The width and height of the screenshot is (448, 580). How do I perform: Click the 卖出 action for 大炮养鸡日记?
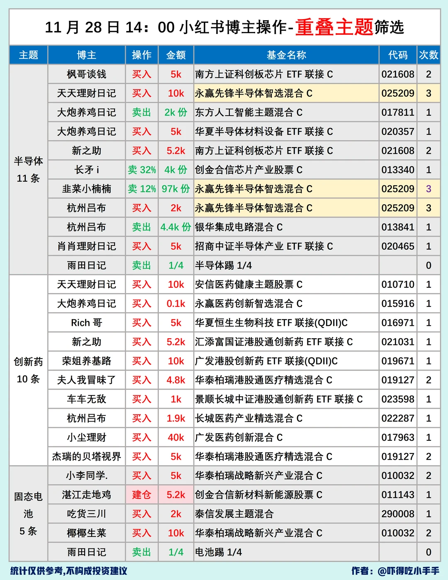tap(141, 112)
